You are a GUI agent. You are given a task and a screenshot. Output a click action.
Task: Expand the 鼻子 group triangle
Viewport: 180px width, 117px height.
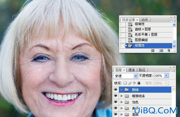tap(122, 108)
